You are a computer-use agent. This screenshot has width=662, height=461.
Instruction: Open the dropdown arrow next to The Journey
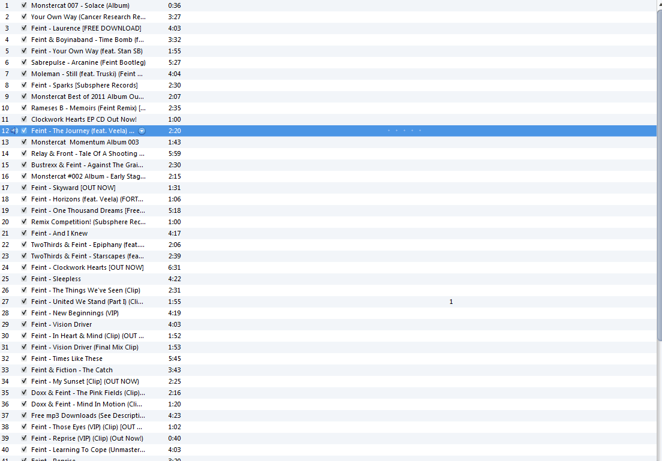pyautogui.click(x=142, y=131)
